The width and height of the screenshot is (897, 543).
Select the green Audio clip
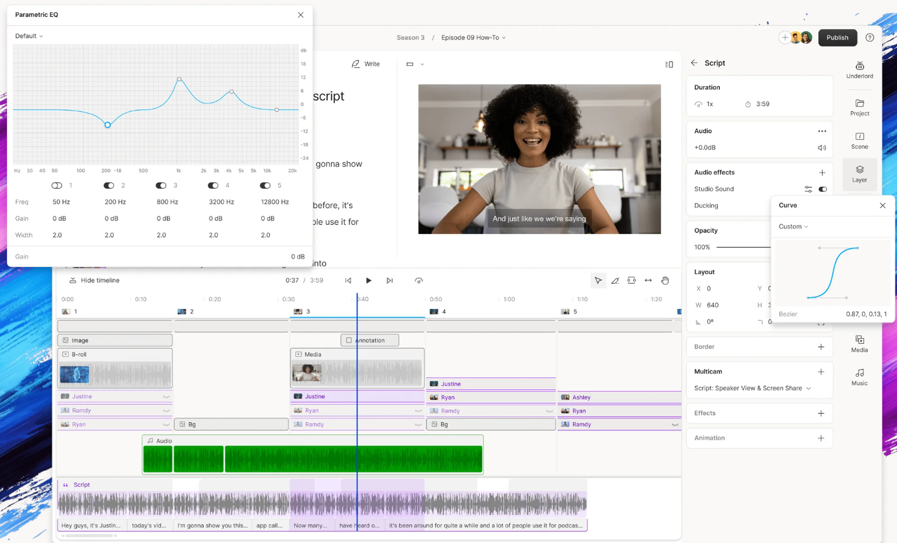[x=312, y=454]
